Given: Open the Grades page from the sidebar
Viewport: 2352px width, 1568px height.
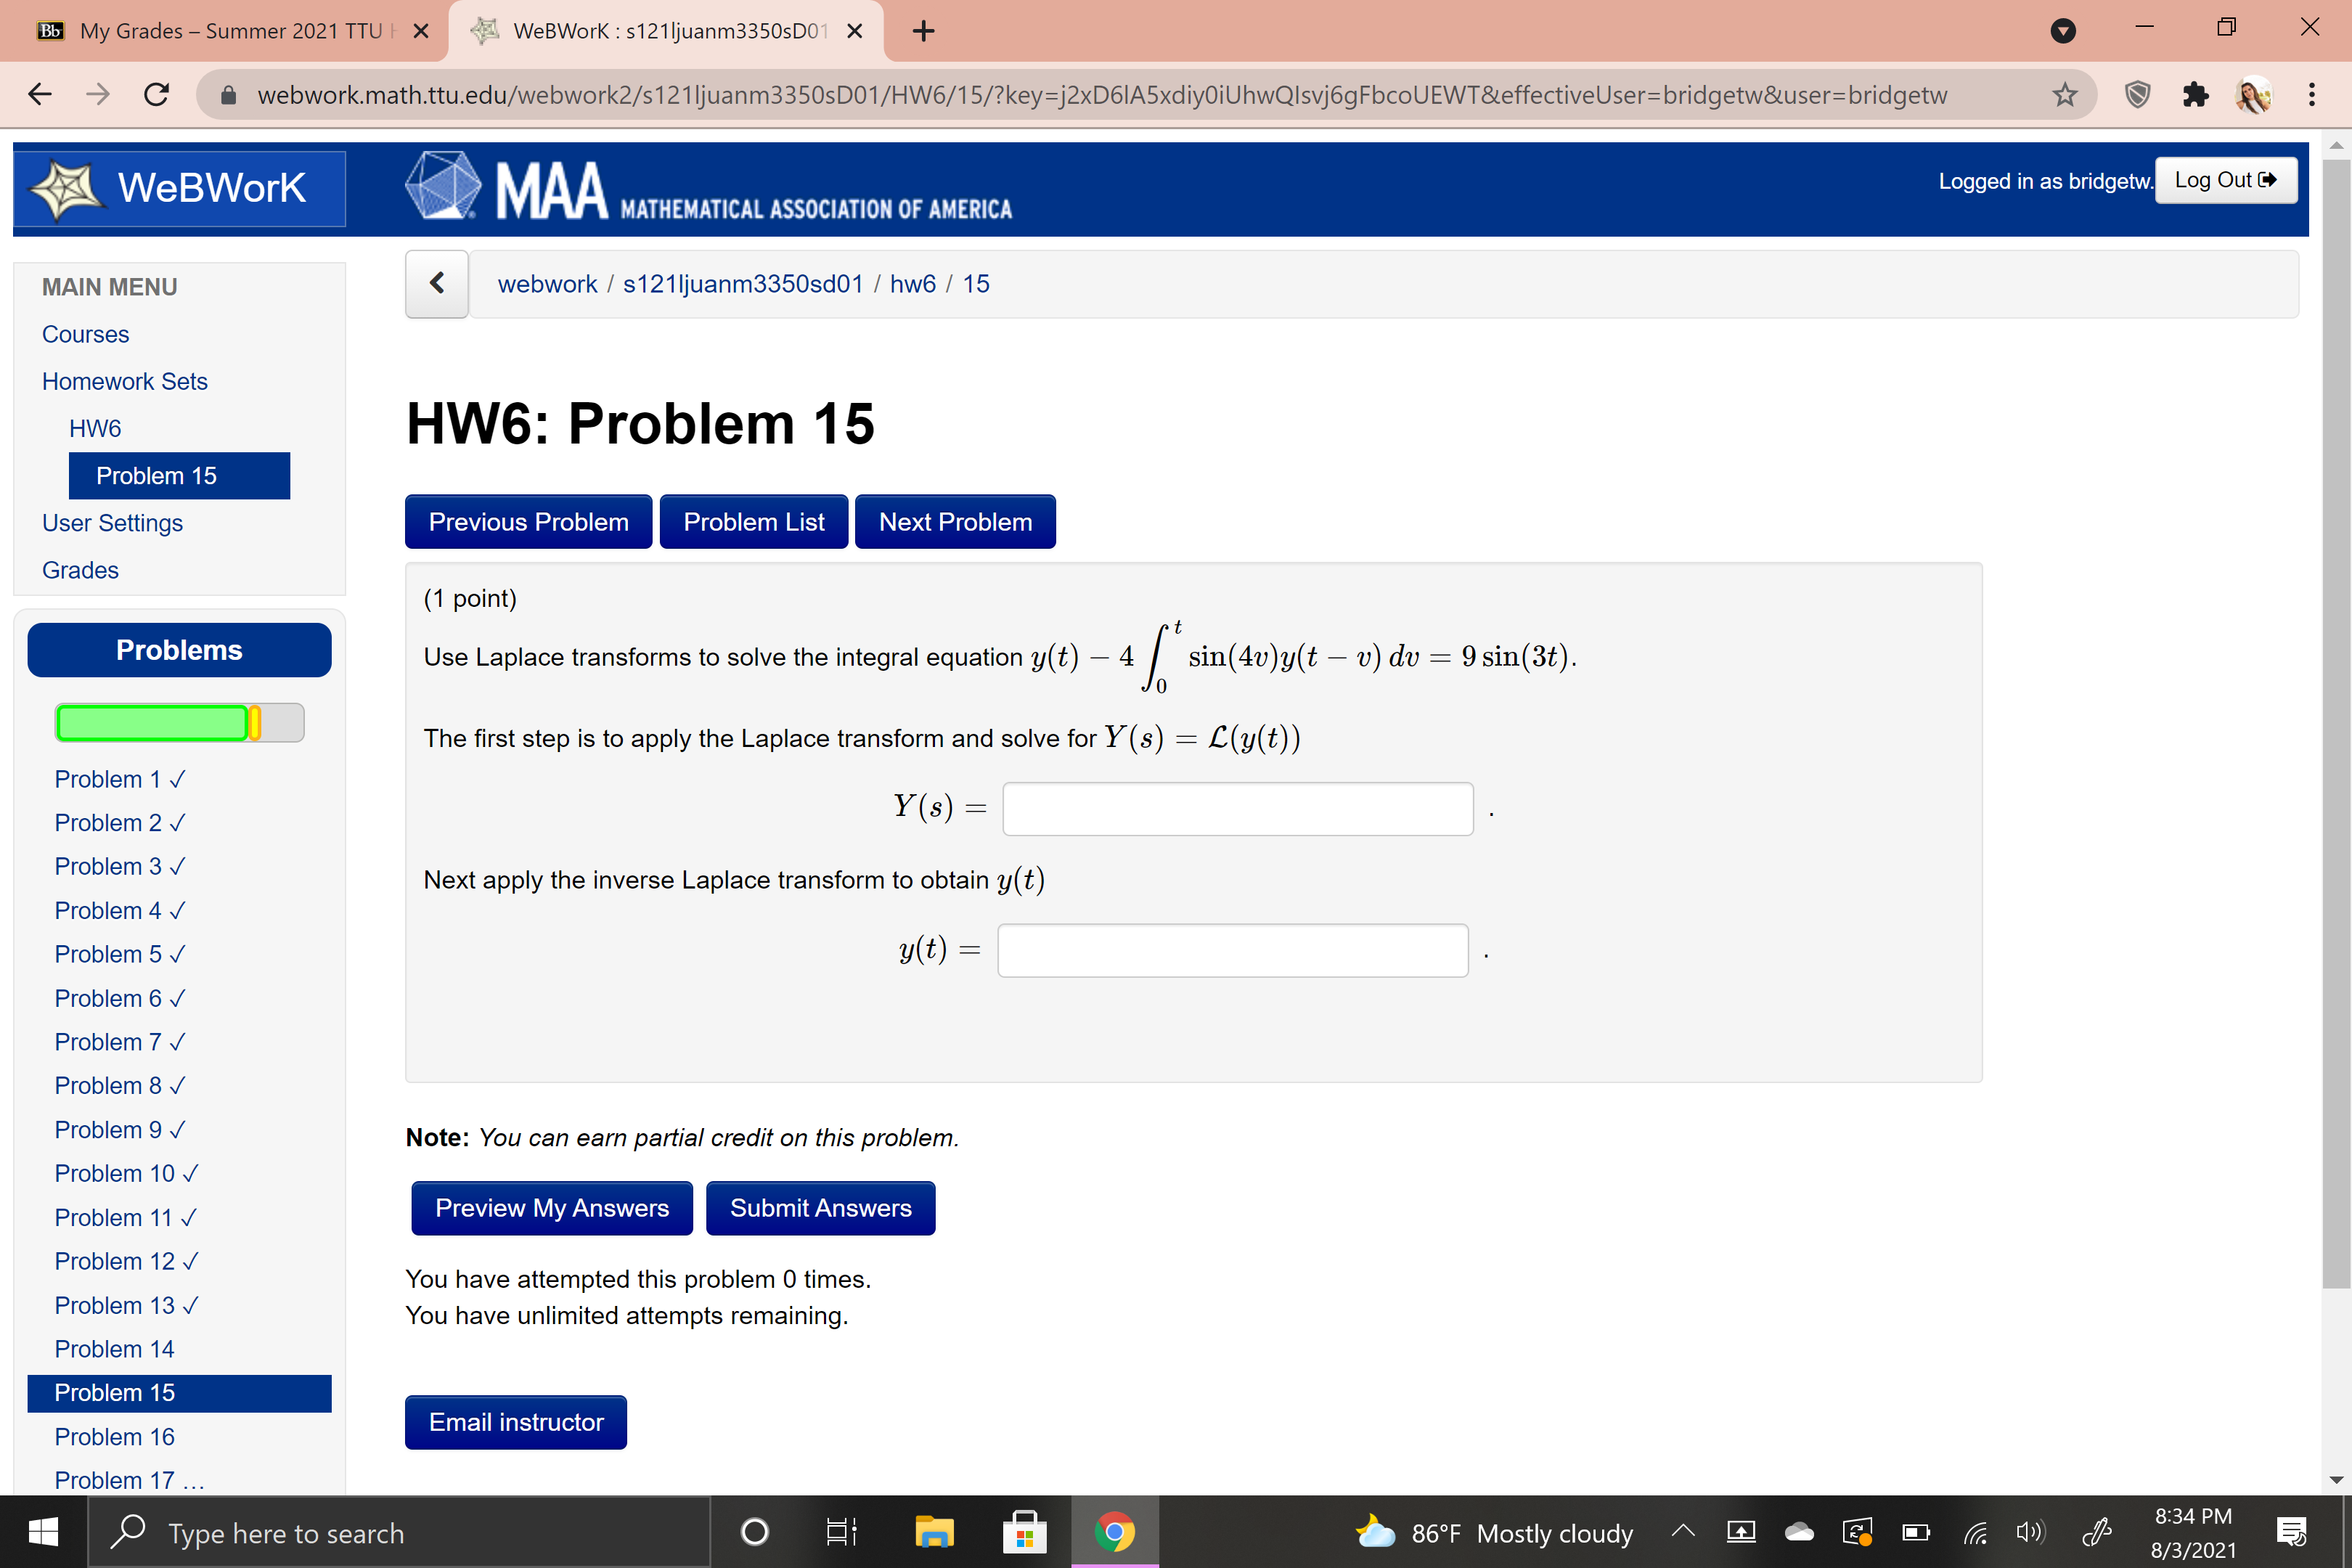Looking at the screenshot, I should (79, 569).
